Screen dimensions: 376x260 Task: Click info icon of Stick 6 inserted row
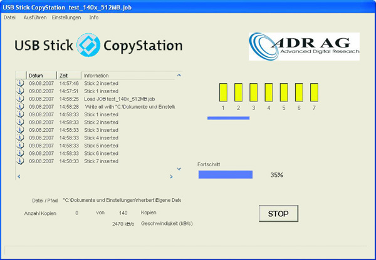point(21,153)
